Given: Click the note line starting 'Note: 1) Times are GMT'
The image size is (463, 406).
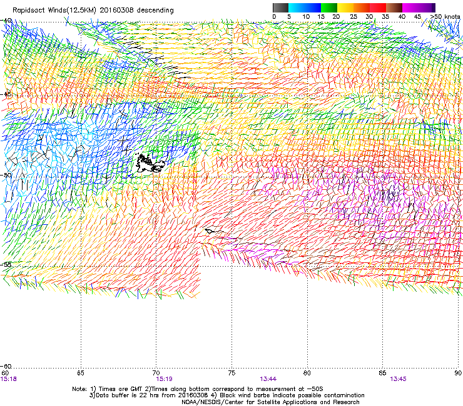Looking at the screenshot, I should click(x=198, y=389).
